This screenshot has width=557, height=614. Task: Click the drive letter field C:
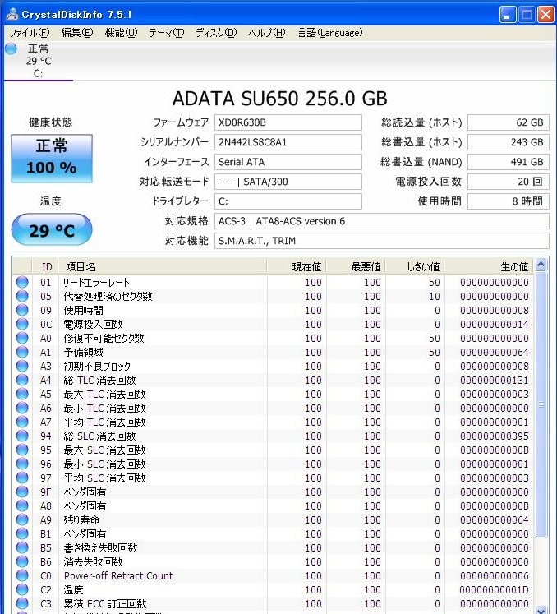[288, 201]
